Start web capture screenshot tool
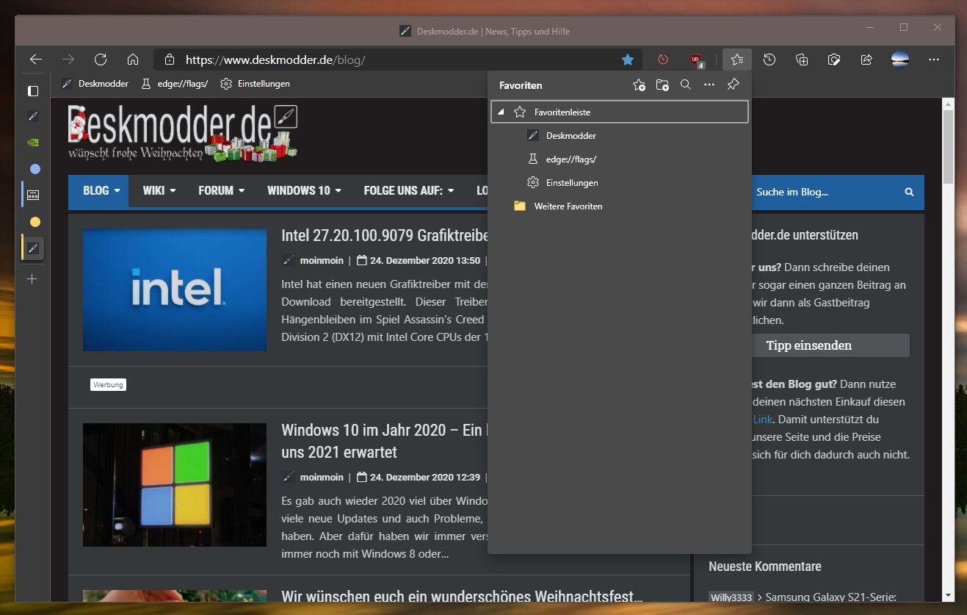967x615 pixels. click(x=834, y=60)
